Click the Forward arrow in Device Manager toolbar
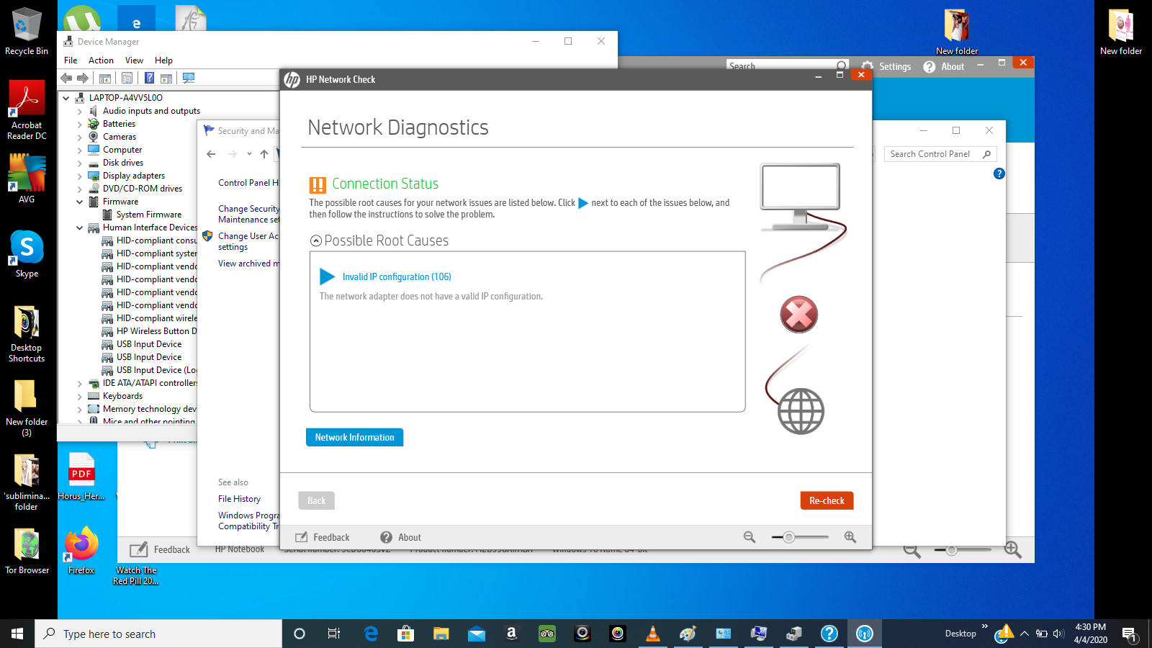Screen dimensions: 1152x648 (x=83, y=78)
